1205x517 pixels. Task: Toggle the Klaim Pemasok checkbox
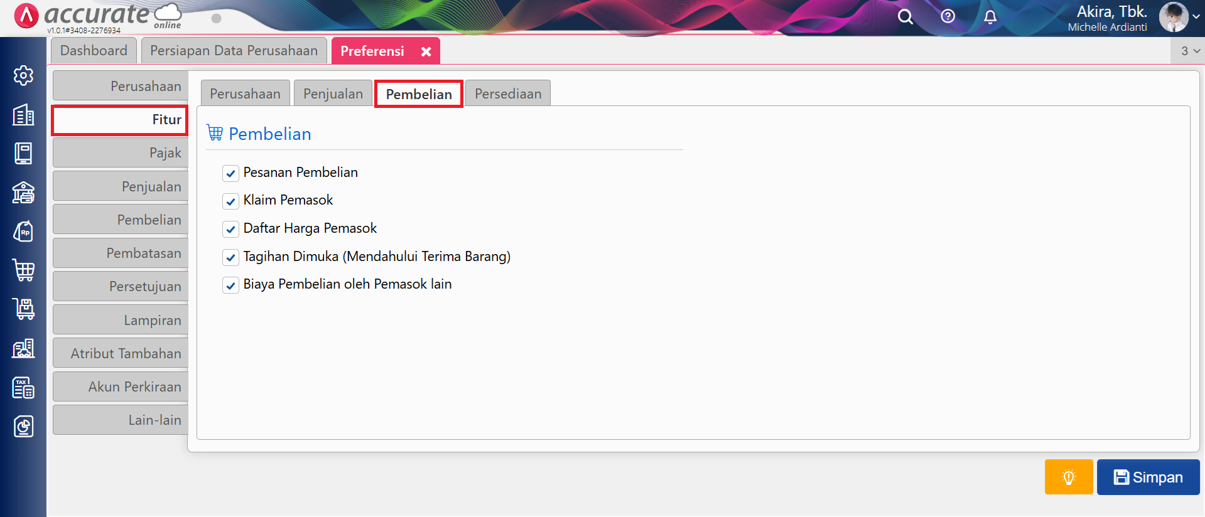[x=230, y=201]
